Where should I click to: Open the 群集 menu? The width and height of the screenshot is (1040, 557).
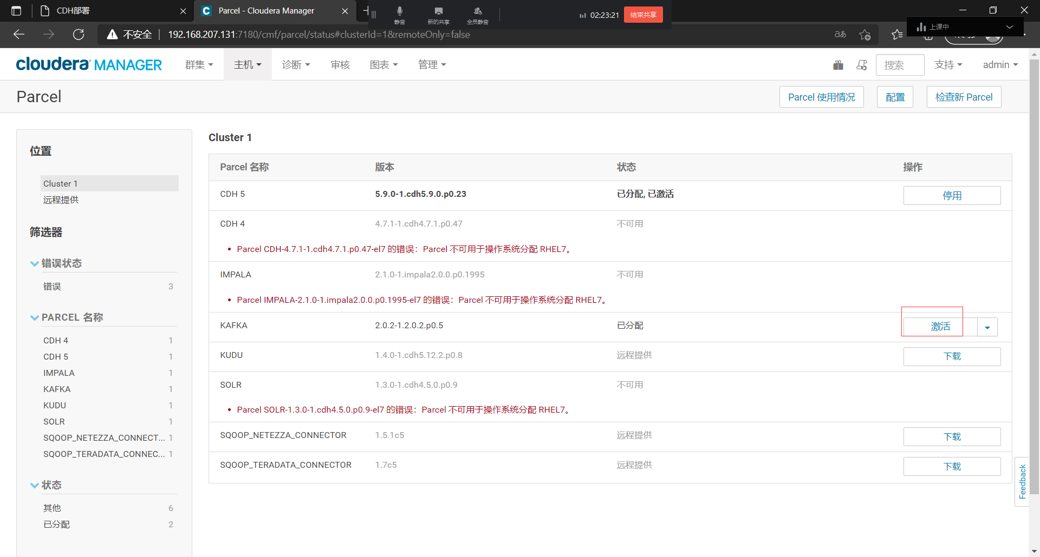[x=199, y=65]
